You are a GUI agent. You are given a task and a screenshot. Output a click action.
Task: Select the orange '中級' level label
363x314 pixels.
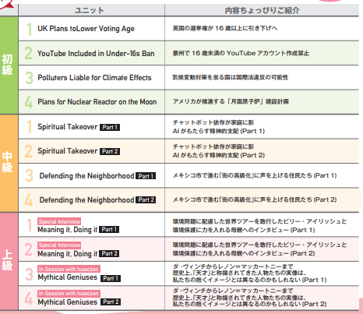[7, 163]
